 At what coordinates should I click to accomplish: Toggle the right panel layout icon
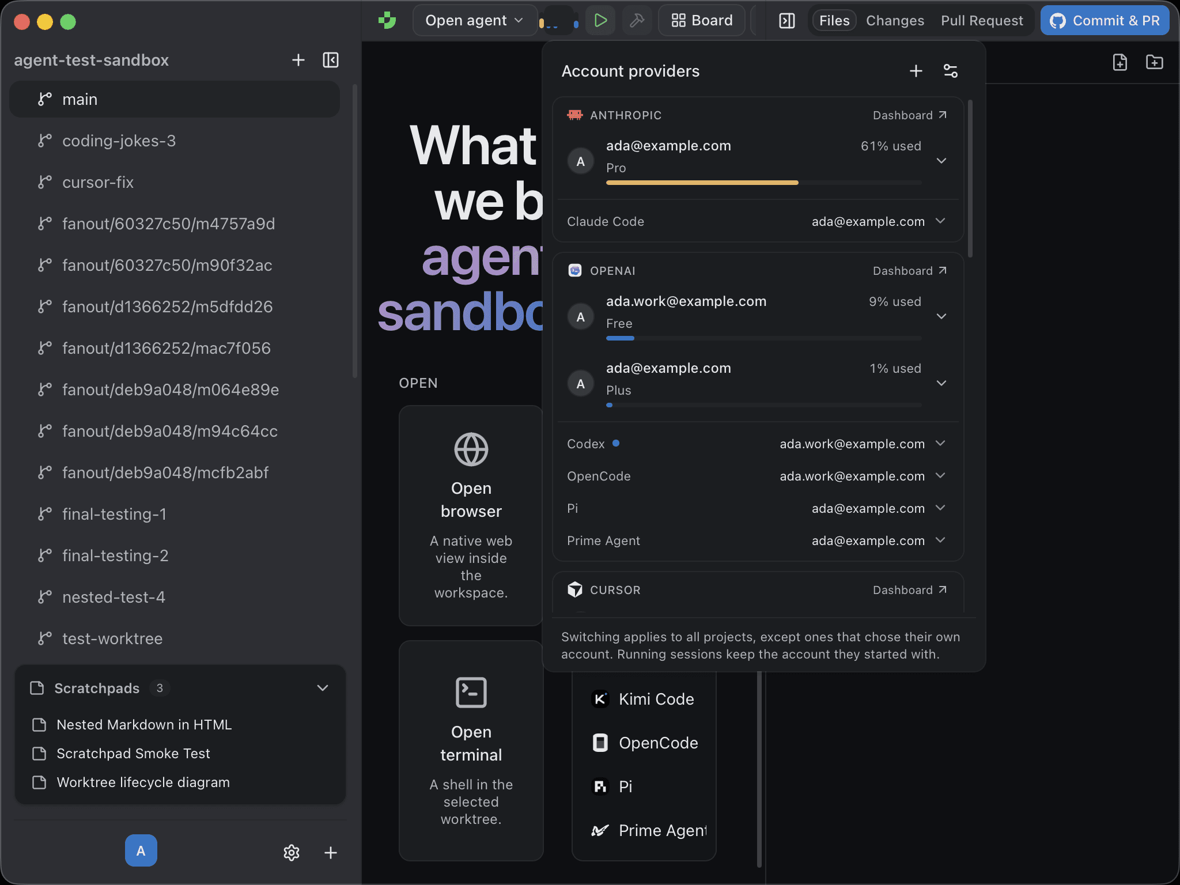786,21
